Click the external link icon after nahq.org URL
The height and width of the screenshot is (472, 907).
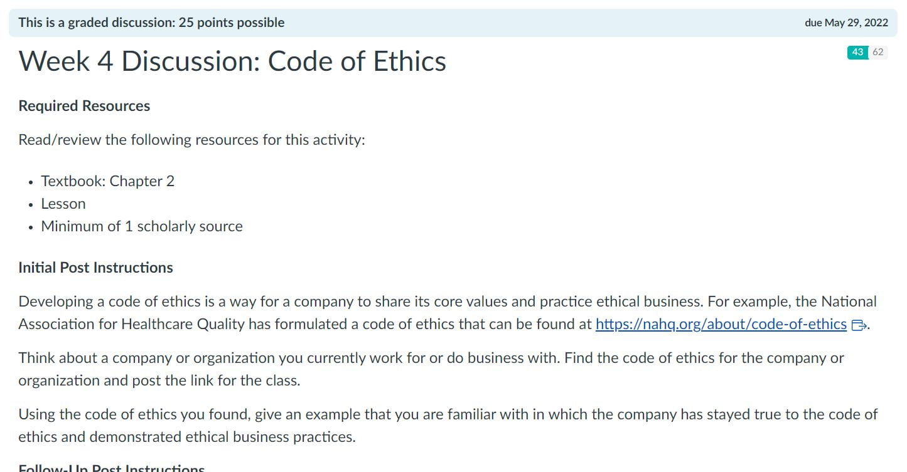click(x=859, y=325)
